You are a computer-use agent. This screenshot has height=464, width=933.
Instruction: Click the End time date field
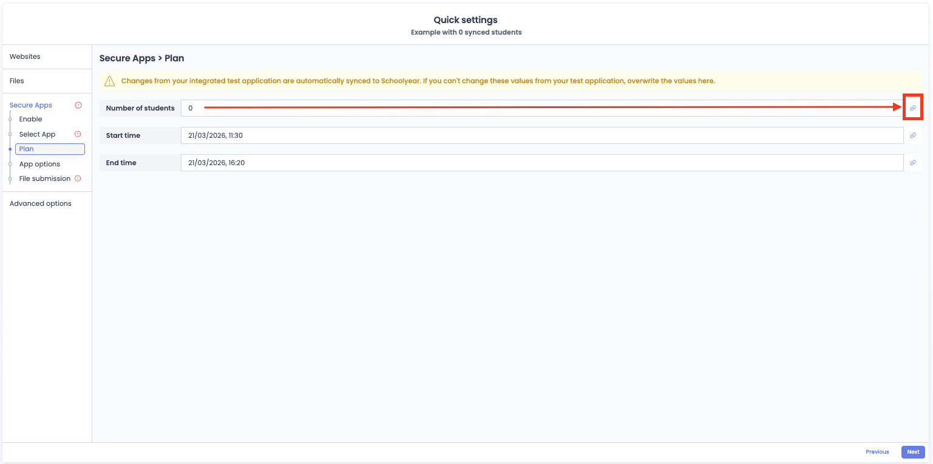pos(541,163)
